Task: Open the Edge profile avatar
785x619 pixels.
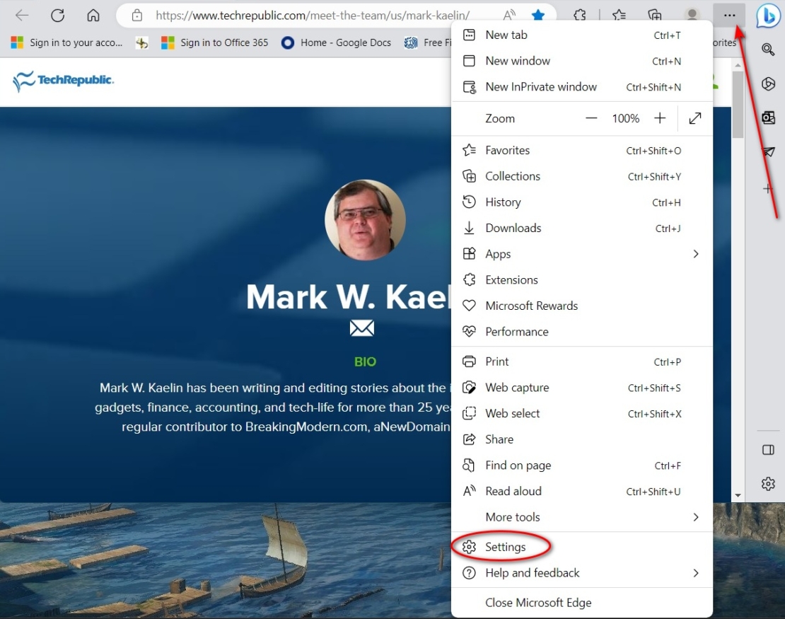Action: click(692, 15)
